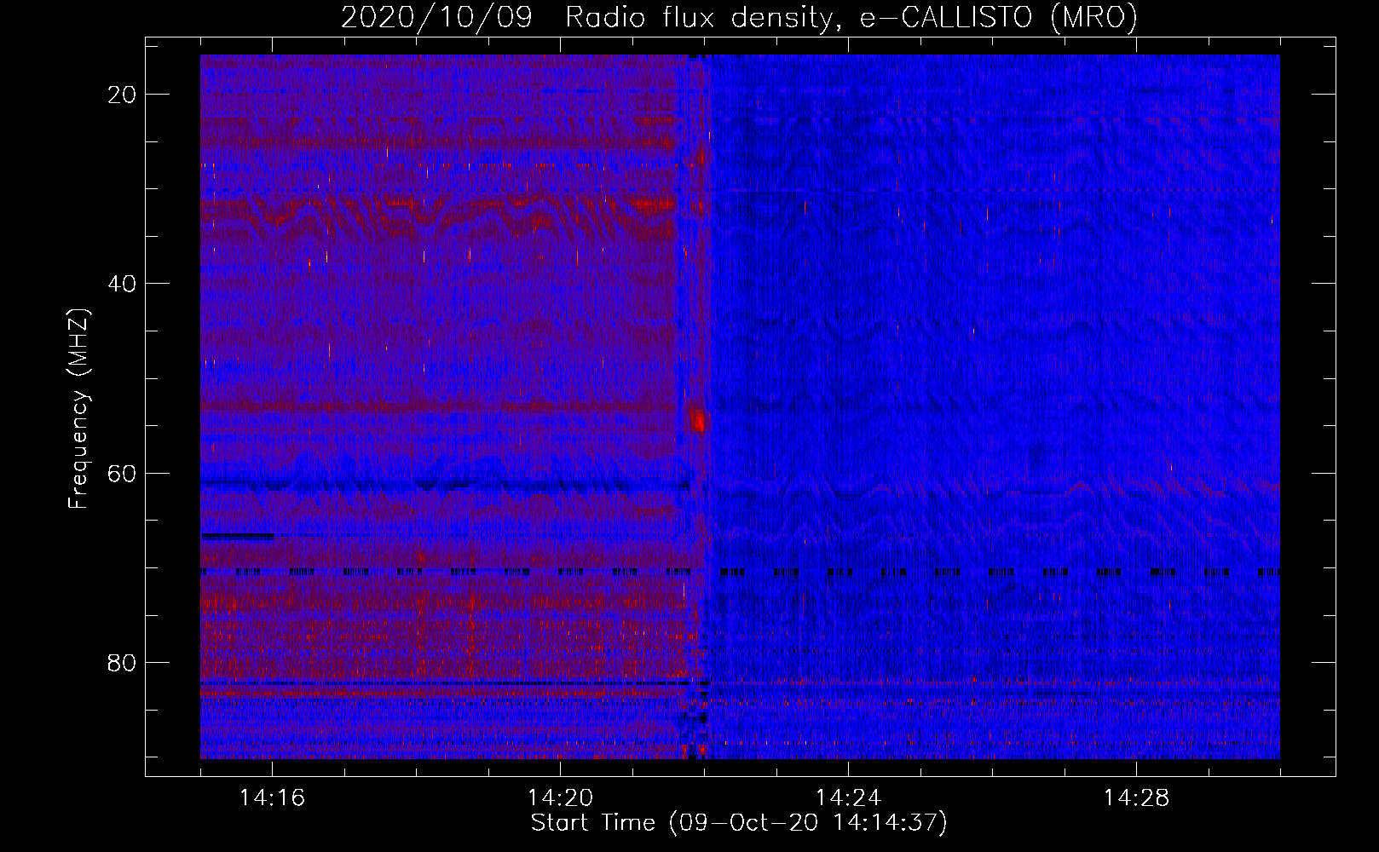
Task: Click the 14:20 time tick label
Action: 560,798
